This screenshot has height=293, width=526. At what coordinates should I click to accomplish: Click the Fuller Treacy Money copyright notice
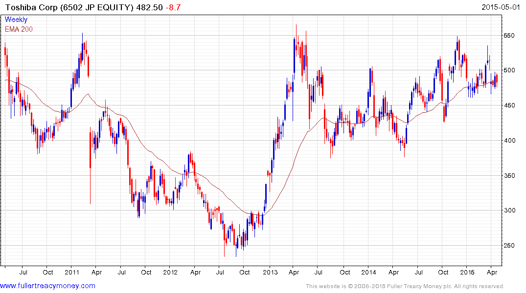[x=405, y=286]
